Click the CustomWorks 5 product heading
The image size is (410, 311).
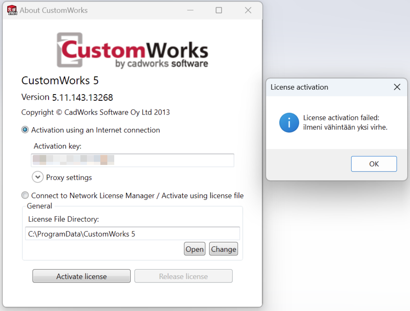[x=60, y=80]
